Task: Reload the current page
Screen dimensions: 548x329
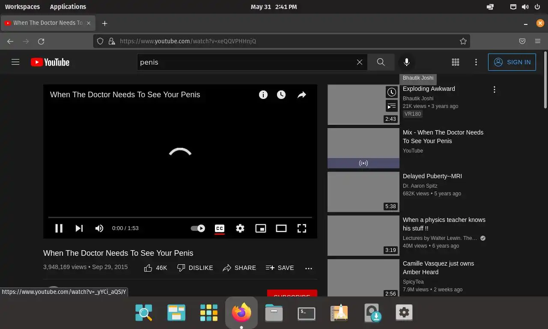Action: point(41,41)
